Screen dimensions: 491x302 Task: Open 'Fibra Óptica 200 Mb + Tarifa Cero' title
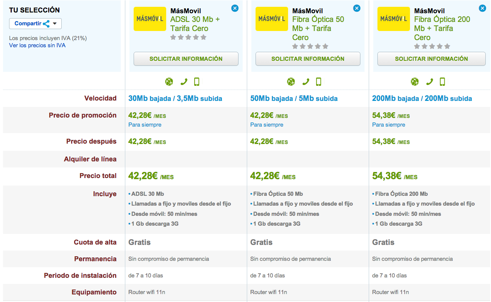(x=442, y=28)
